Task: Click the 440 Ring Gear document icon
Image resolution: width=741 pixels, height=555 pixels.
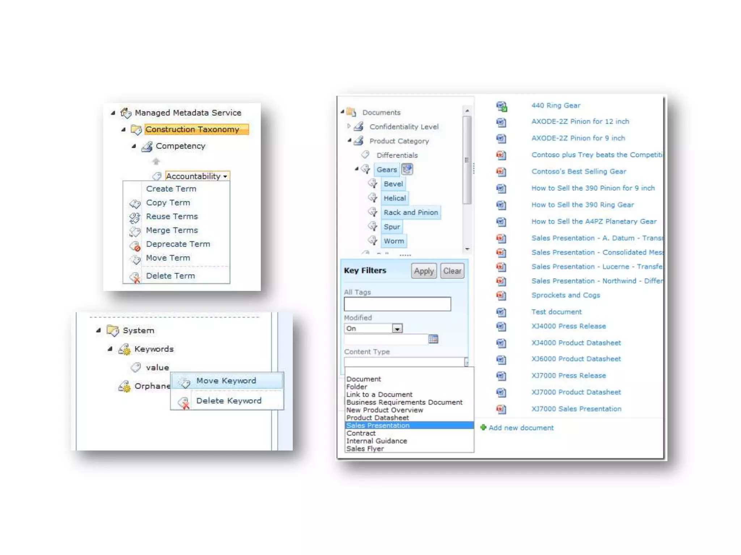Action: pos(501,106)
